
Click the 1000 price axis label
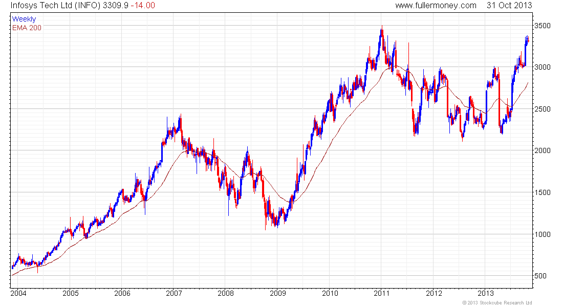(x=542, y=234)
